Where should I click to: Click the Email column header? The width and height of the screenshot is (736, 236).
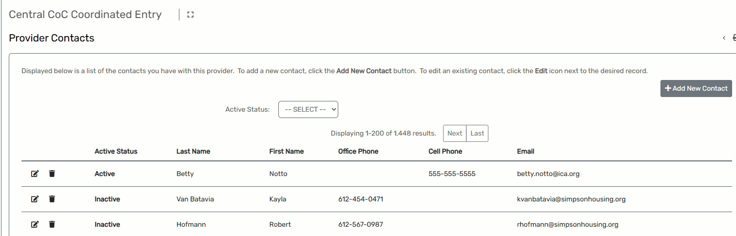coord(525,152)
